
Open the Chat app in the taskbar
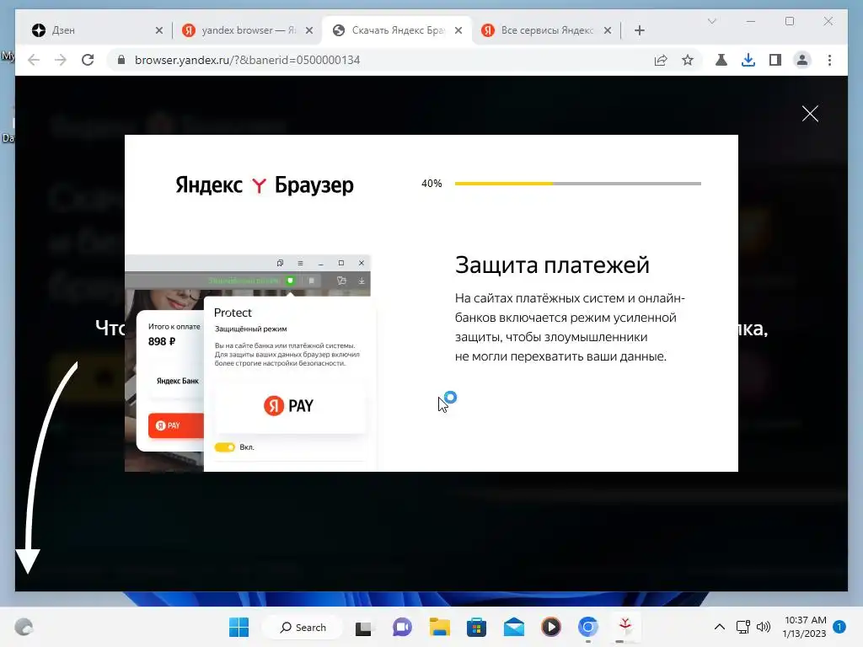tap(402, 627)
